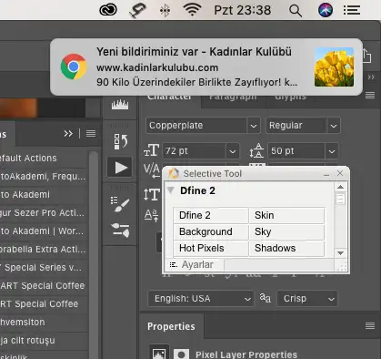Open the 72 pt font size dropdown
This screenshot has width=381, height=359.
[x=233, y=151]
